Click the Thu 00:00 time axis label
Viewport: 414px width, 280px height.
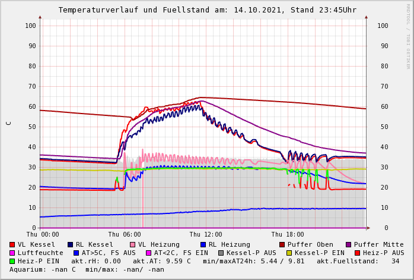[x=43, y=234]
